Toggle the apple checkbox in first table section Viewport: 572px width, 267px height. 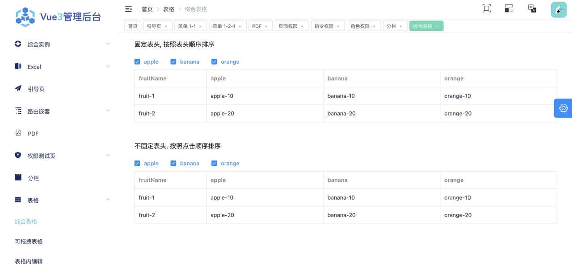(137, 62)
